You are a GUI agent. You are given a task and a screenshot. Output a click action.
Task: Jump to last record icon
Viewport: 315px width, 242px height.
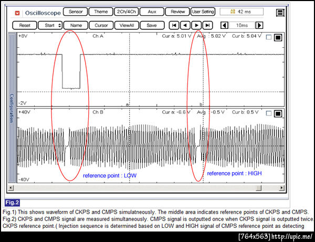pyautogui.click(x=207, y=25)
